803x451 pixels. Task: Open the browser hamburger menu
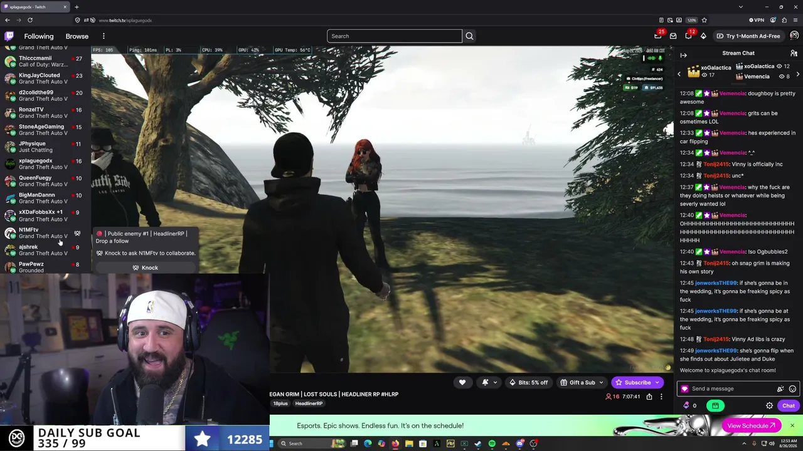click(x=795, y=20)
